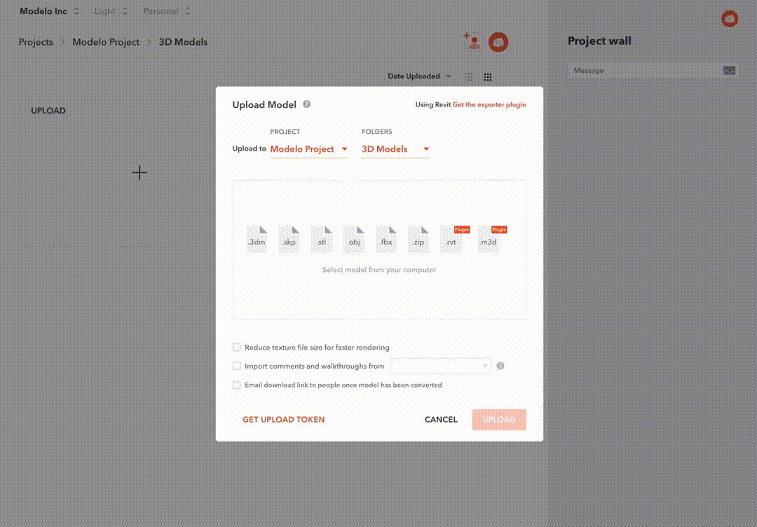Click the Get Upload Token button
Viewport: 757px width, 527px height.
tap(283, 420)
